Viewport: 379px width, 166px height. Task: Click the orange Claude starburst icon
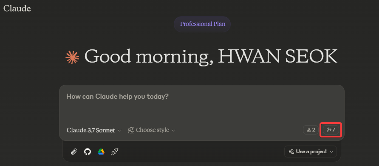pos(72,57)
